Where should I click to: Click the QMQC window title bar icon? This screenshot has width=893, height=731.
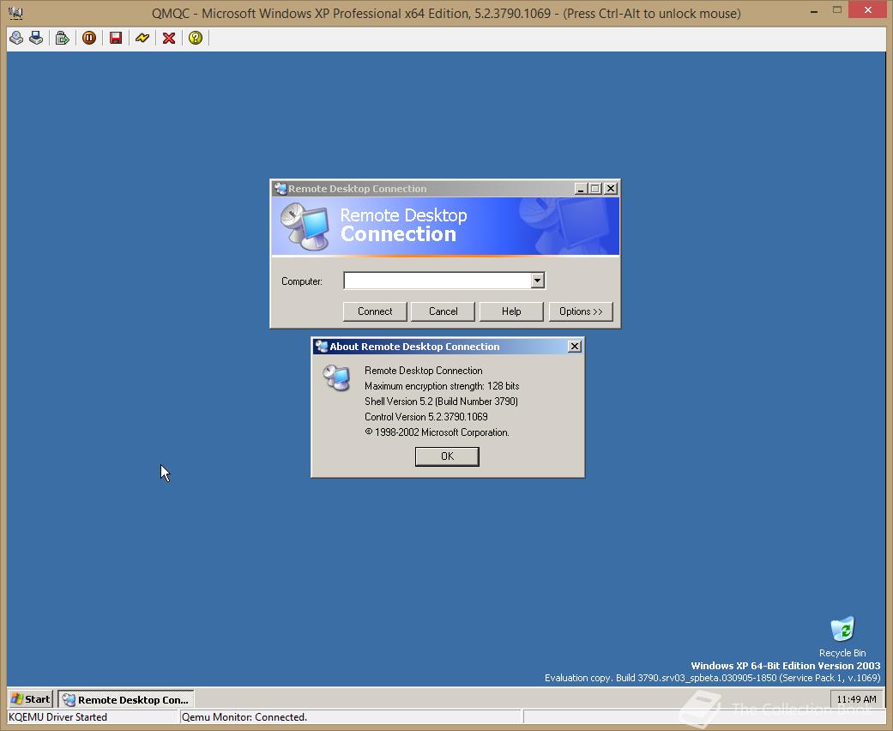[x=15, y=13]
